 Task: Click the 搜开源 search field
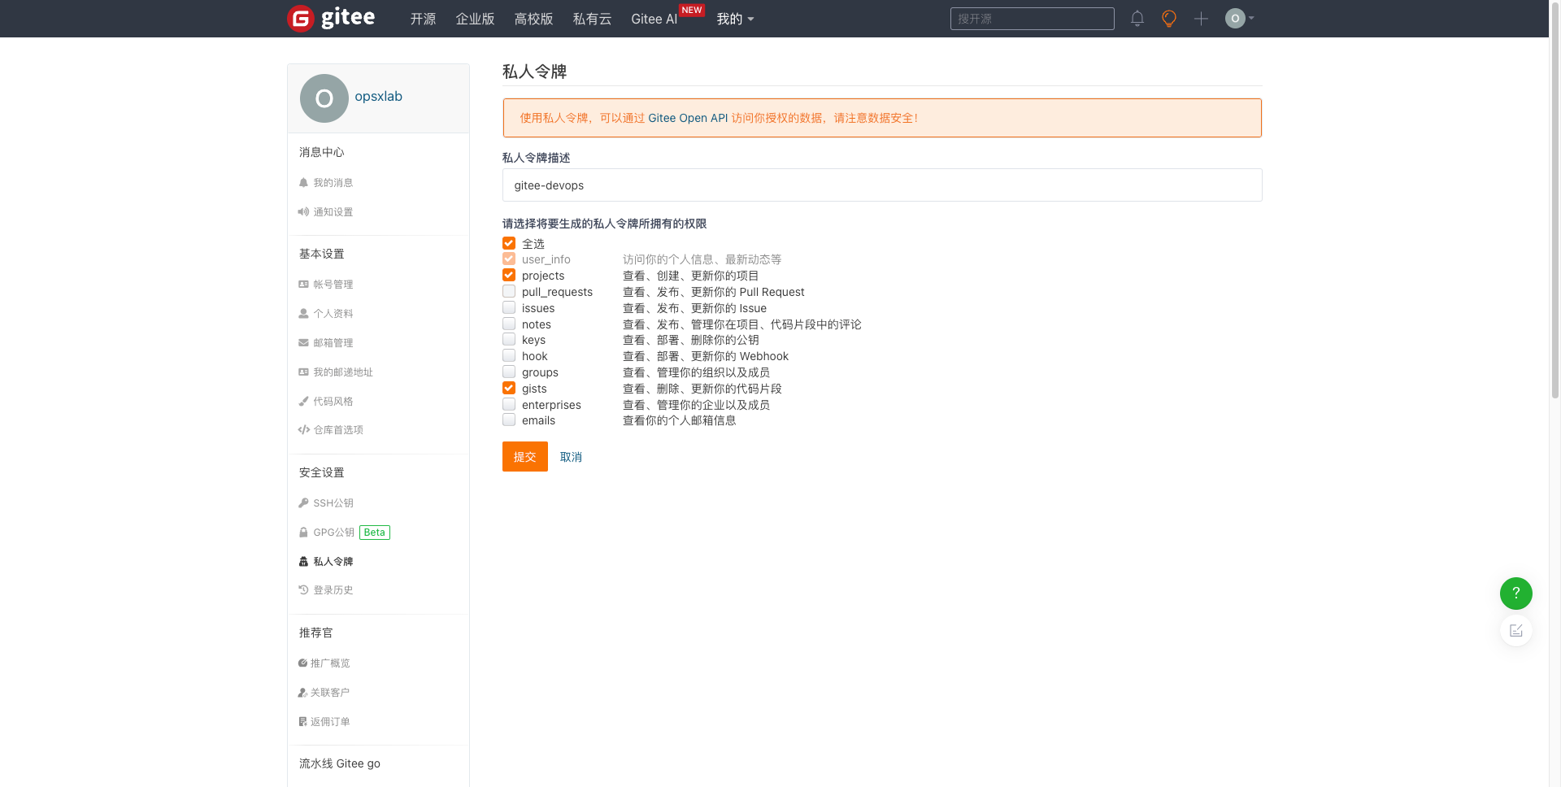(1032, 19)
